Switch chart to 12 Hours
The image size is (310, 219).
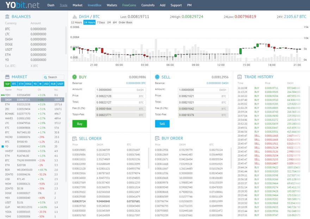(76, 22)
